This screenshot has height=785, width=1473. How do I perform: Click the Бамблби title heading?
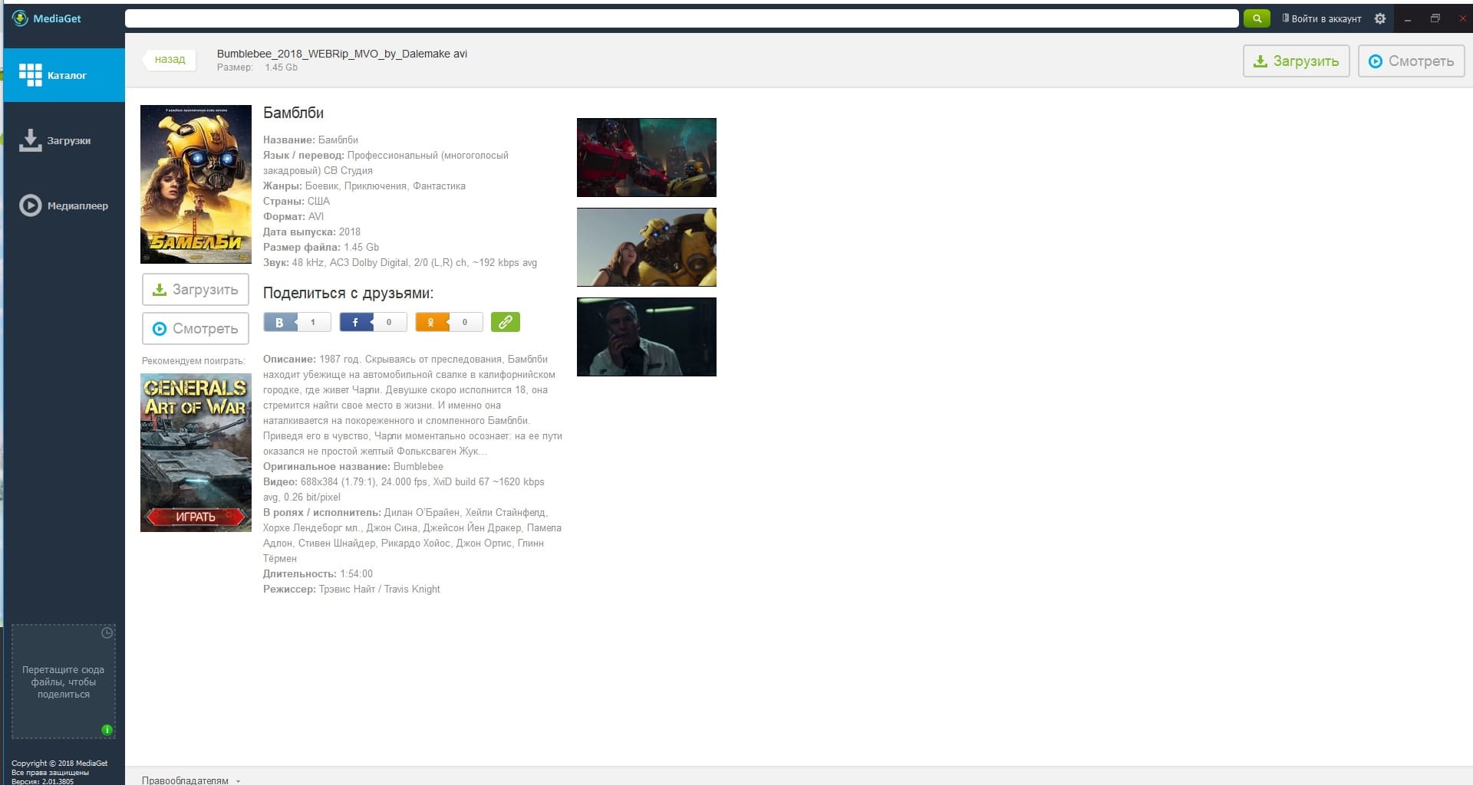(x=293, y=113)
